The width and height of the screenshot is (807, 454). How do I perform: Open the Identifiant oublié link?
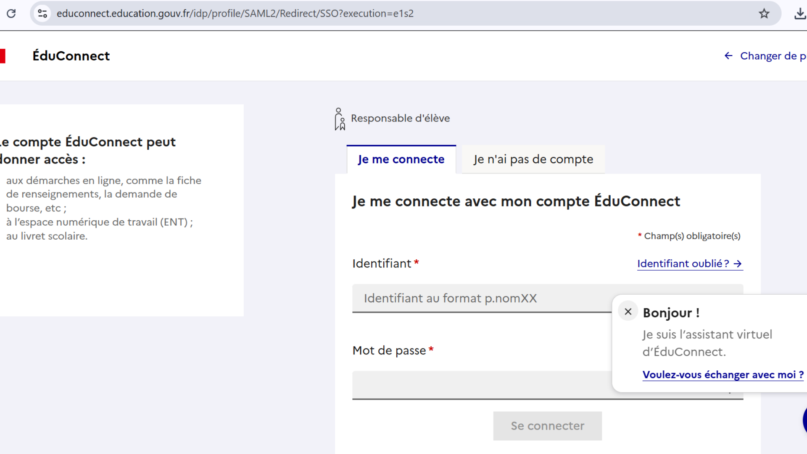point(690,264)
